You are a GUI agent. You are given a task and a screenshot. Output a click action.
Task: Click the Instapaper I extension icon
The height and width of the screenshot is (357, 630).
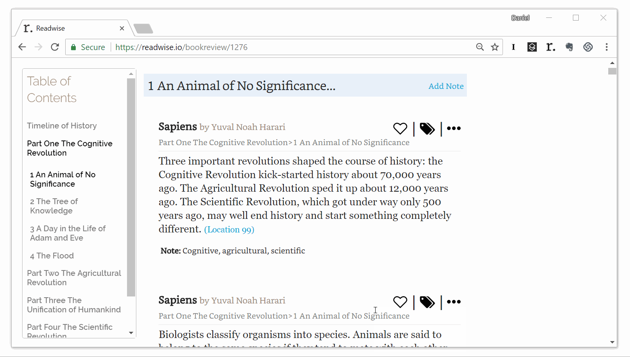pos(513,47)
